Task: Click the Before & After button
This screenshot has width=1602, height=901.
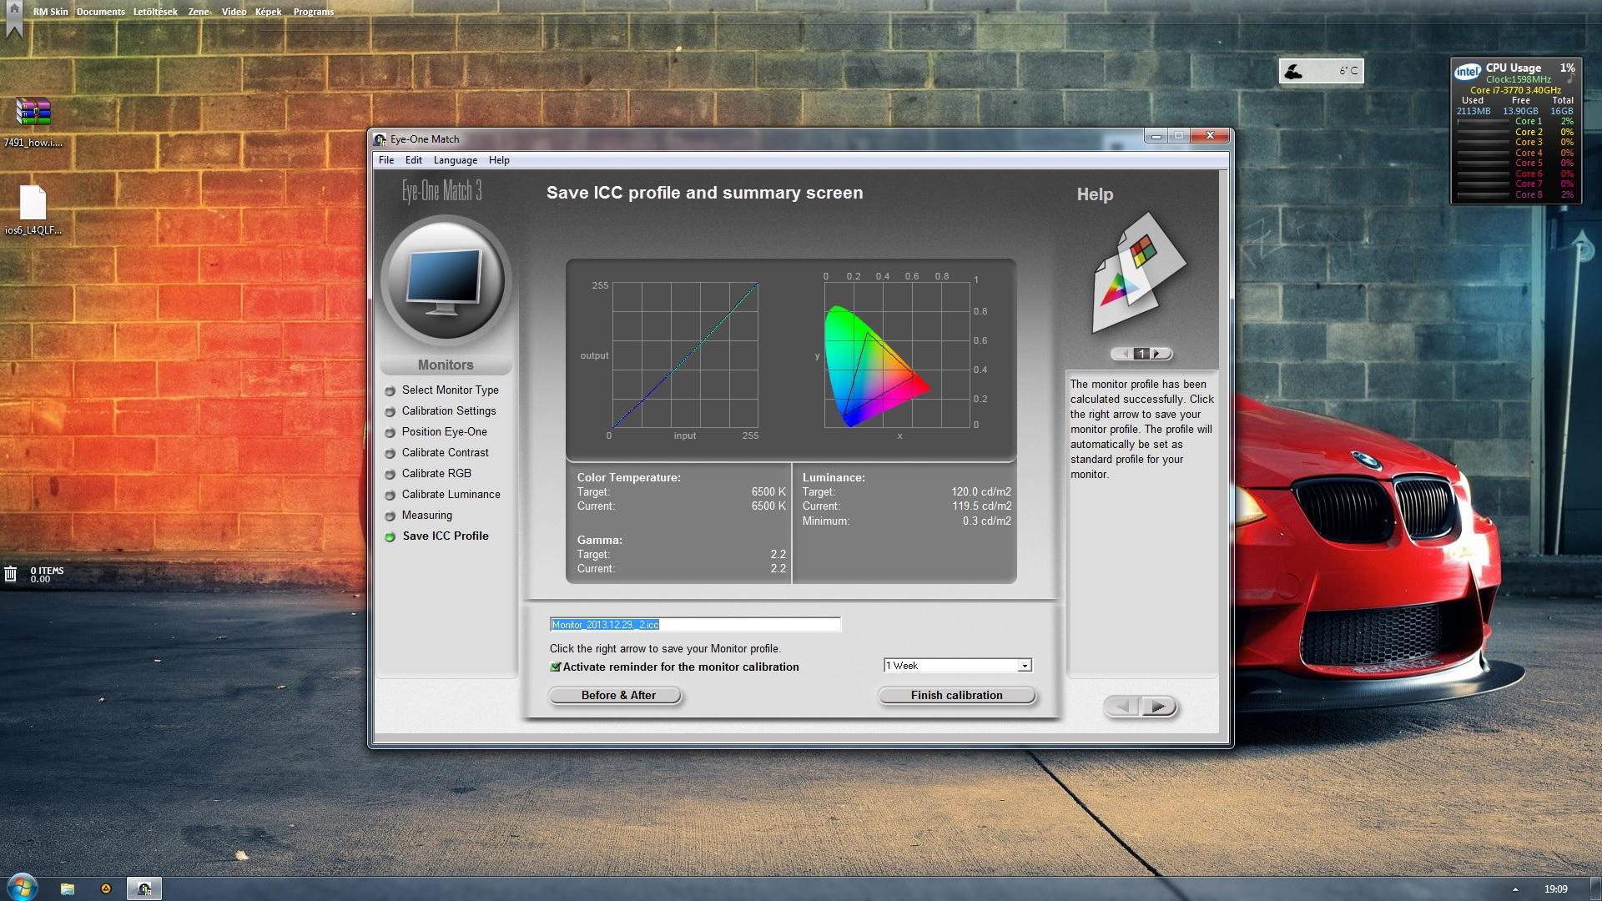Action: pos(616,696)
